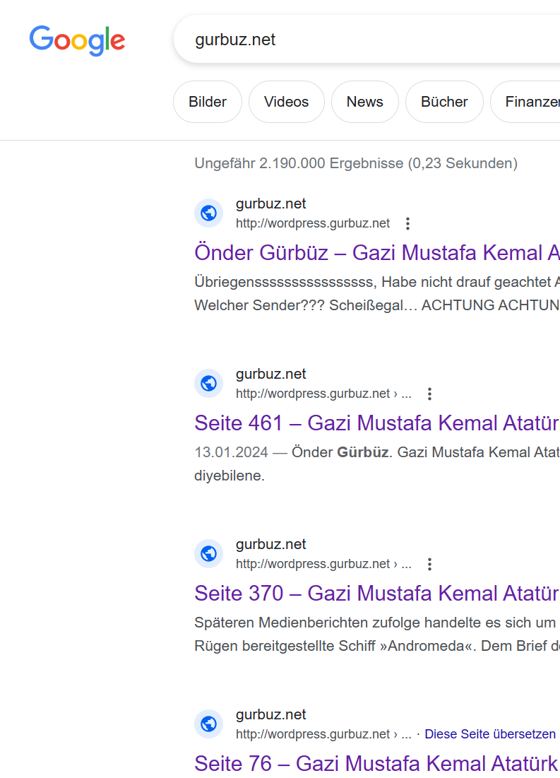Open the Önder Gürbüz result link
This screenshot has width=560, height=778.
tap(377, 252)
